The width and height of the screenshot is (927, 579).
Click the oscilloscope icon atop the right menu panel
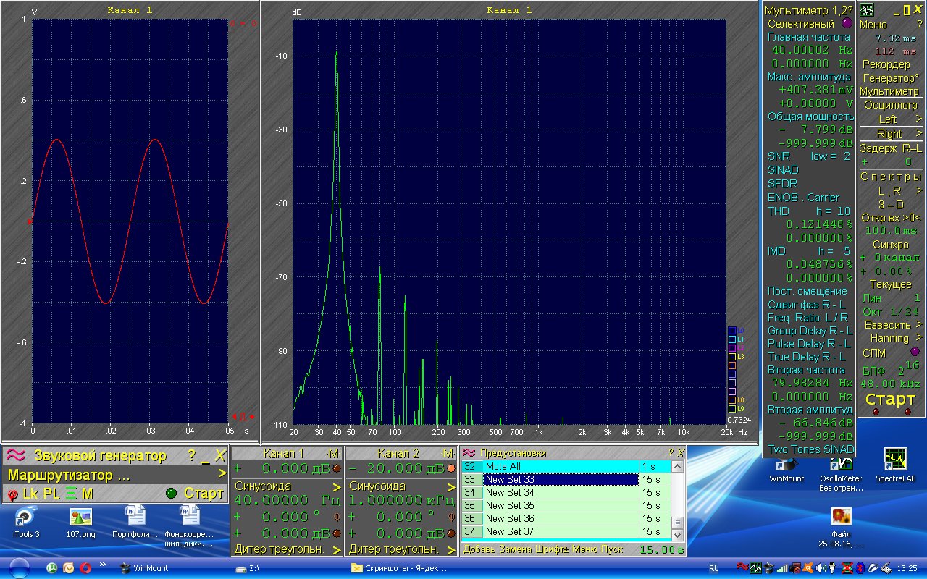[867, 10]
